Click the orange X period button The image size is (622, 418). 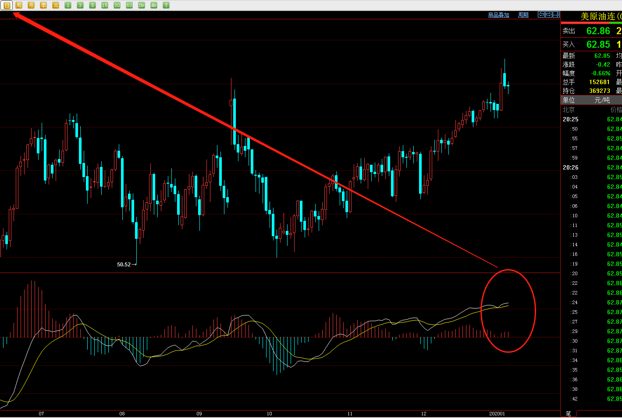[56, 5]
